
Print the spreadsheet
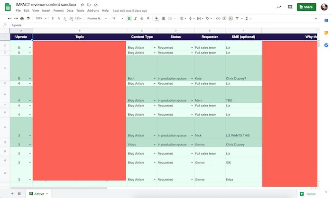(x=22, y=18)
